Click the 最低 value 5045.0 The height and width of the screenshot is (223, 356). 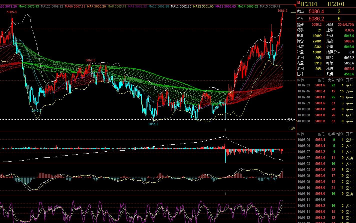tap(349, 47)
